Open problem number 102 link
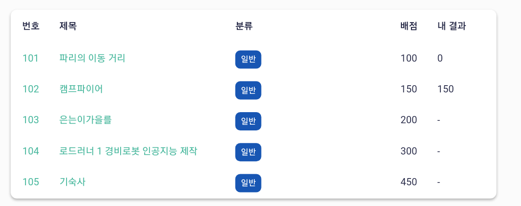 30,89
